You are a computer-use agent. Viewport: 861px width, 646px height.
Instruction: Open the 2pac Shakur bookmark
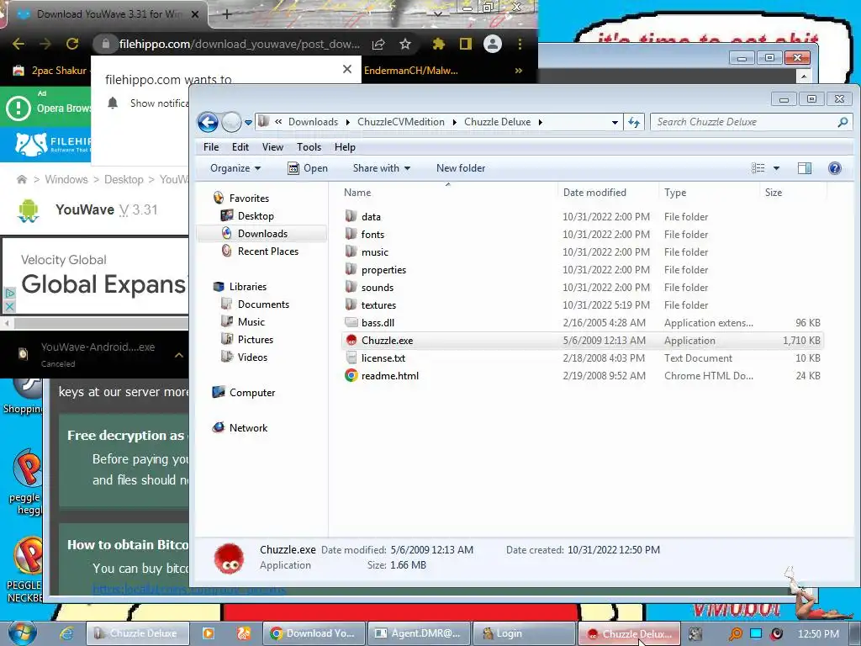(x=50, y=71)
